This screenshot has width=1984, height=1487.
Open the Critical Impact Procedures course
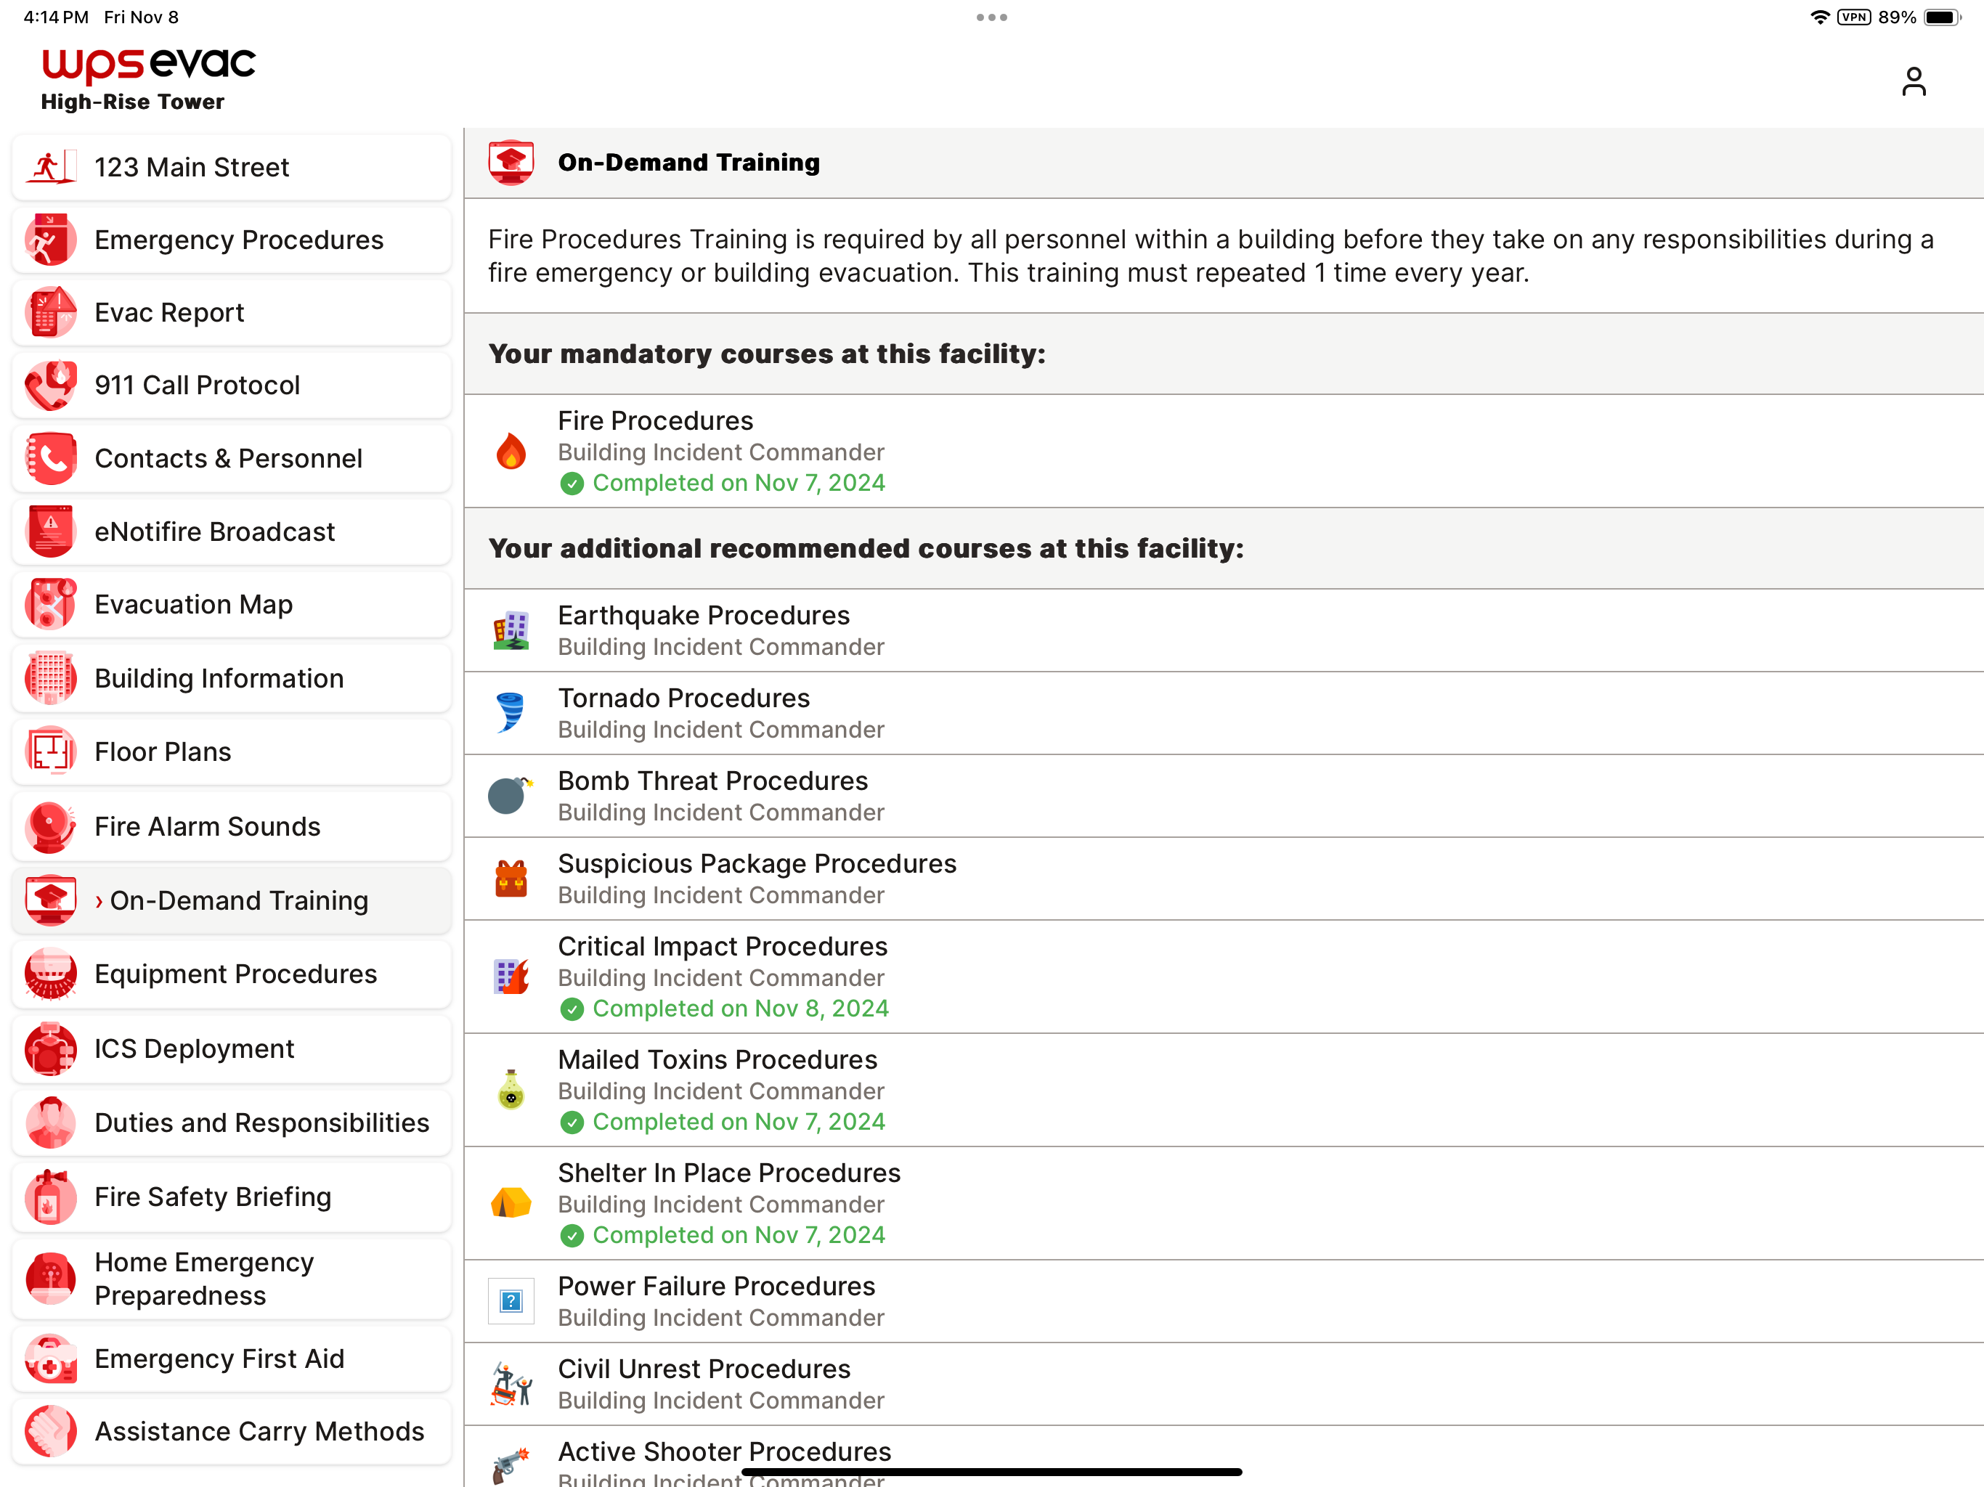pyautogui.click(x=1224, y=977)
